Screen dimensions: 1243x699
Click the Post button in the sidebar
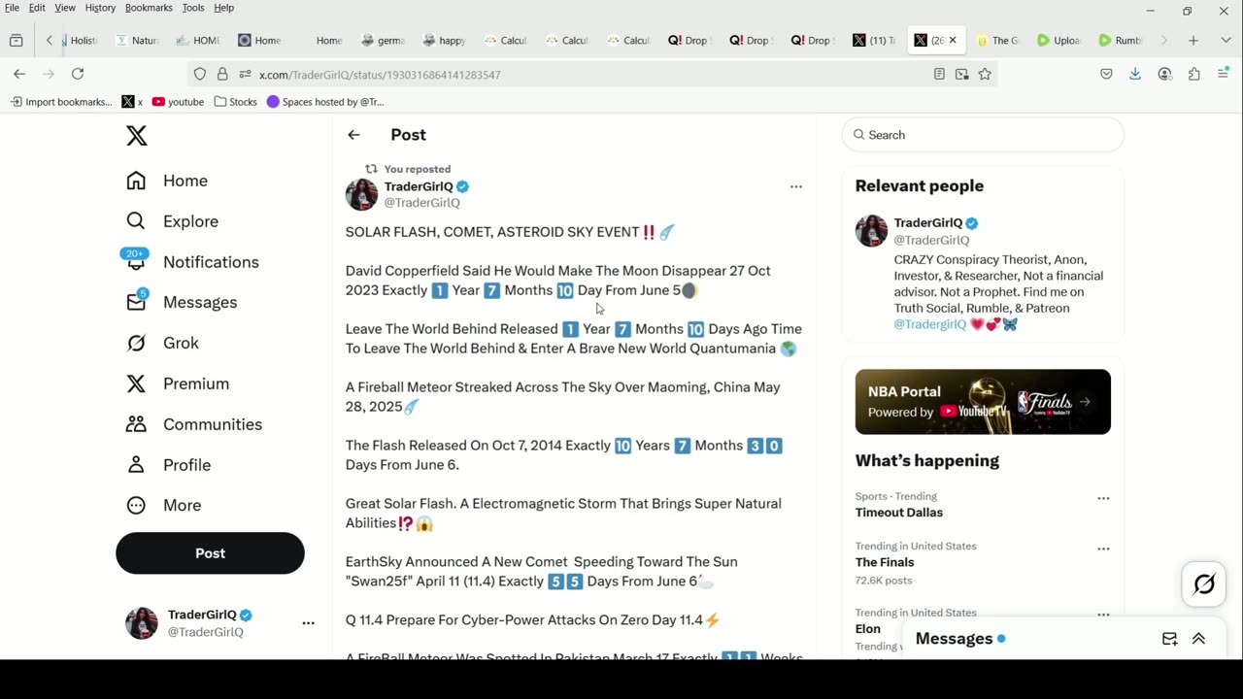pos(210,553)
